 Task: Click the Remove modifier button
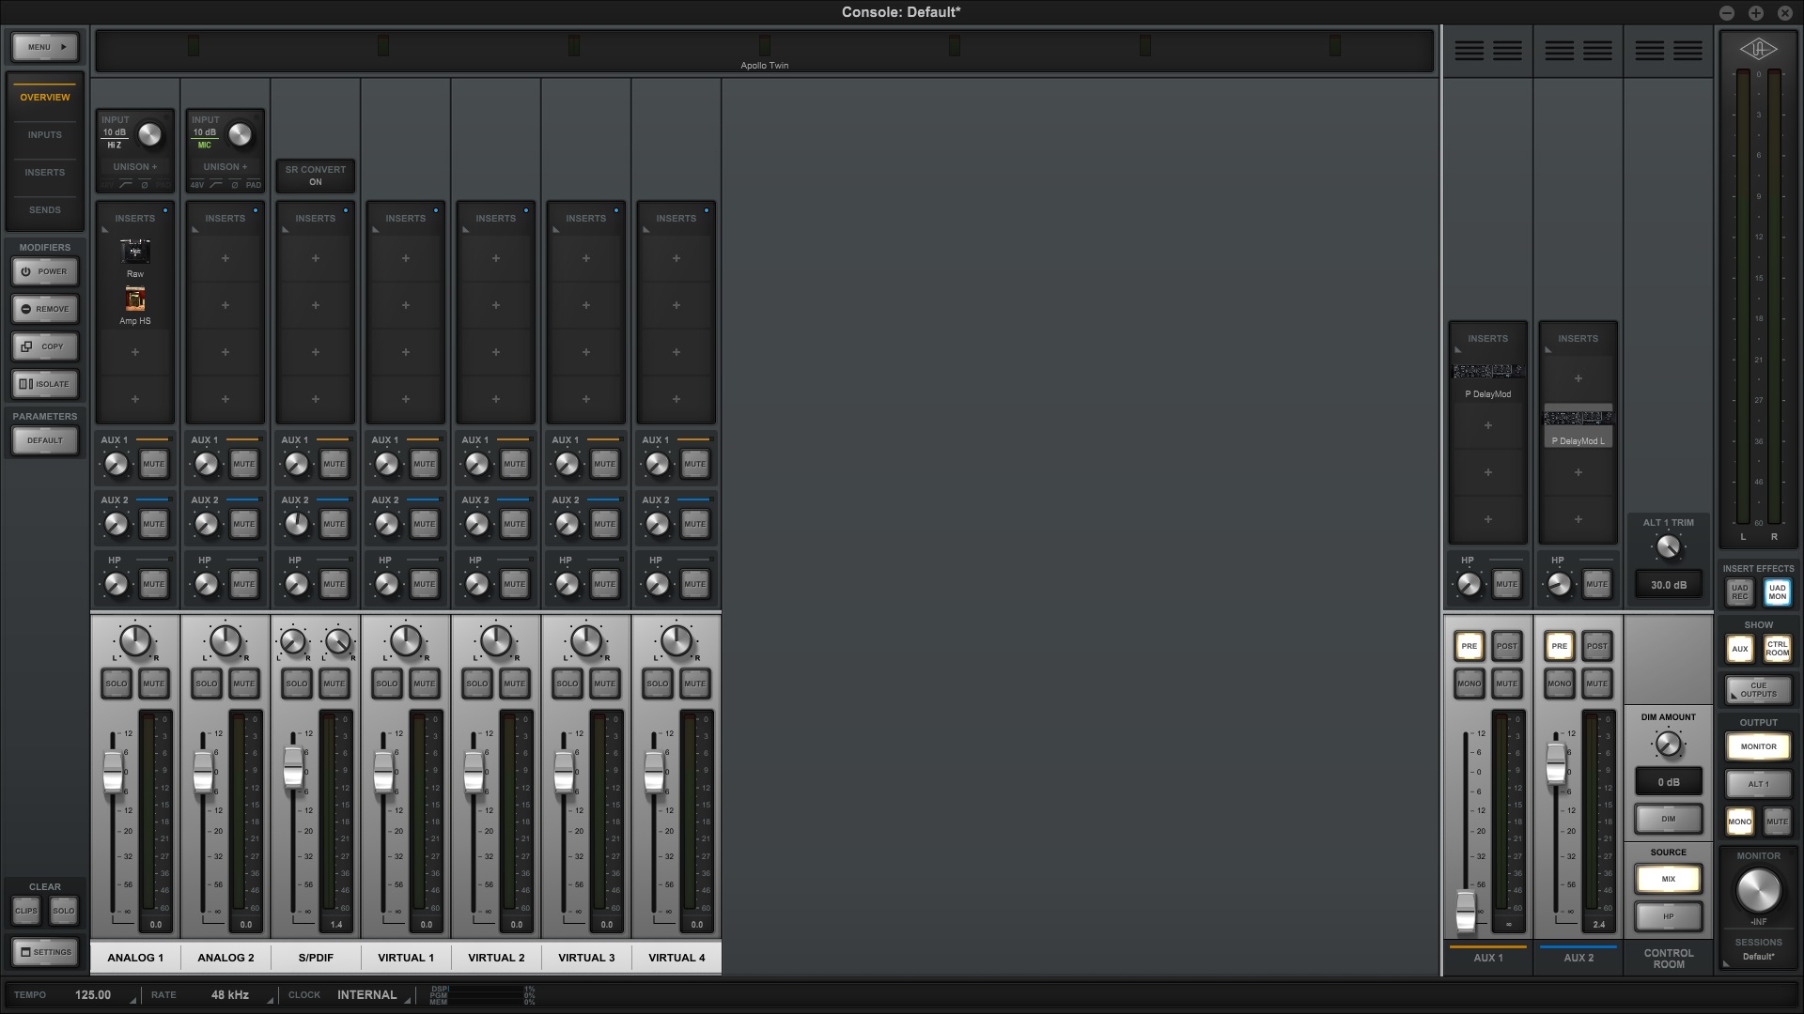click(x=44, y=309)
